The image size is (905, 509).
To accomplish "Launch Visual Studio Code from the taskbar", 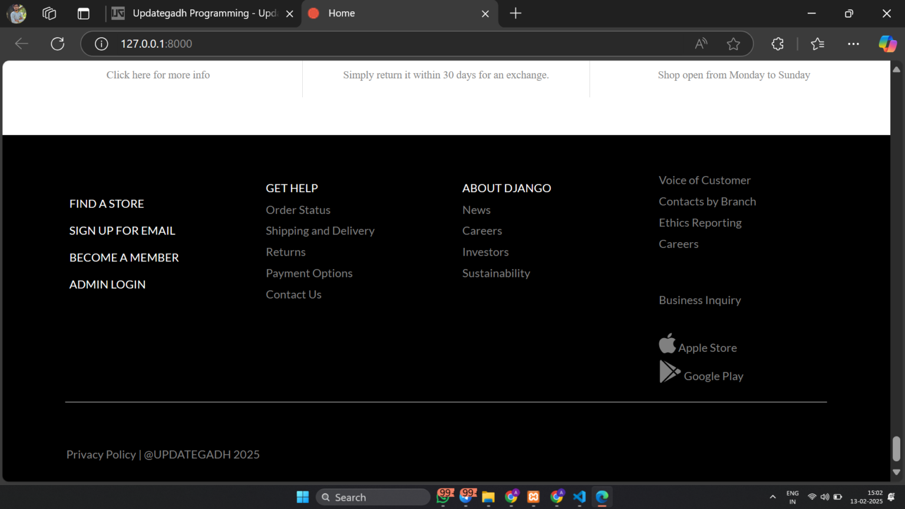I will (x=579, y=497).
